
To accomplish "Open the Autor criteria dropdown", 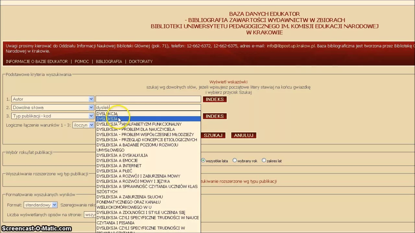I will 91,99.
